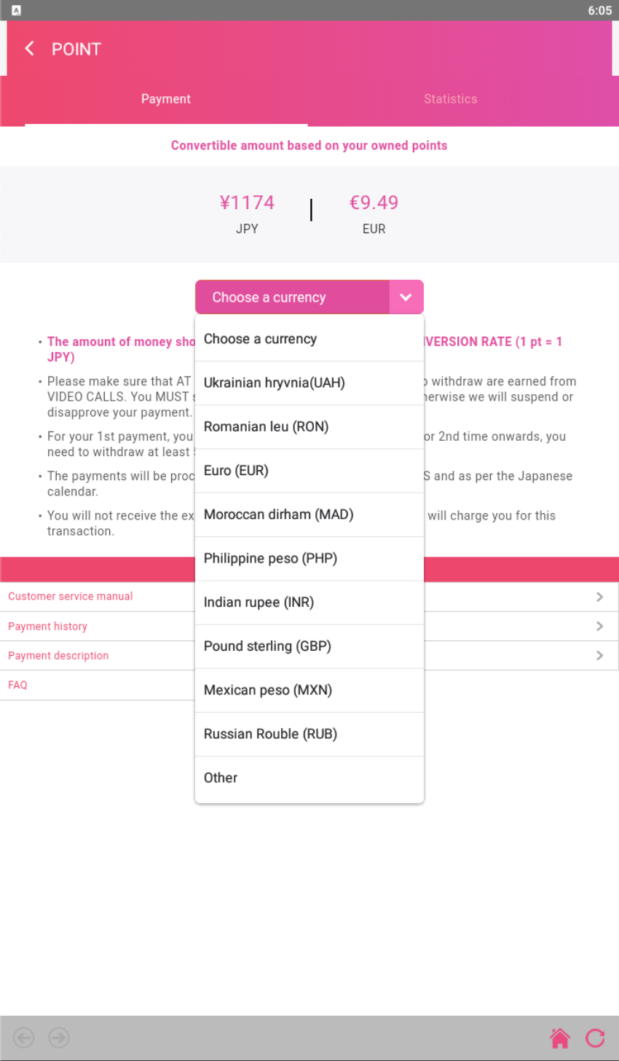
Task: Select Euro (EUR) from the currency list
Action: 309,471
